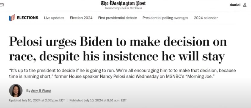The image size is (251, 108).
Task: Go to Live updates
Action: tap(54, 18)
